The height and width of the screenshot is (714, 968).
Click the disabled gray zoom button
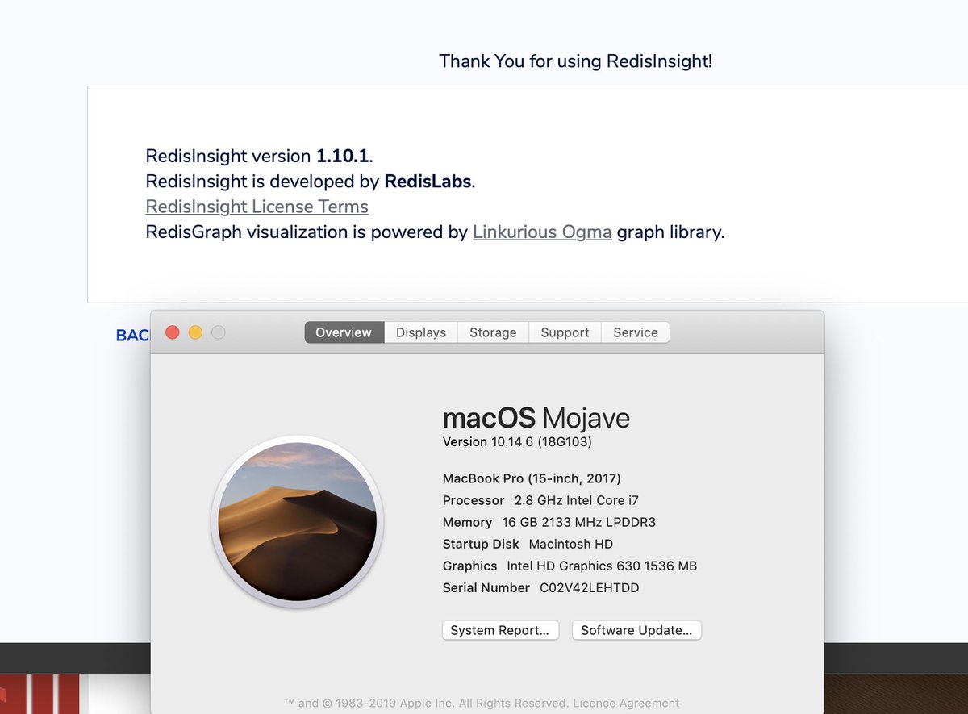tap(218, 332)
